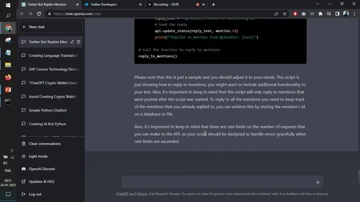Switch to Twitter Developers tab
This screenshot has width=360, height=202.
[x=112, y=4]
